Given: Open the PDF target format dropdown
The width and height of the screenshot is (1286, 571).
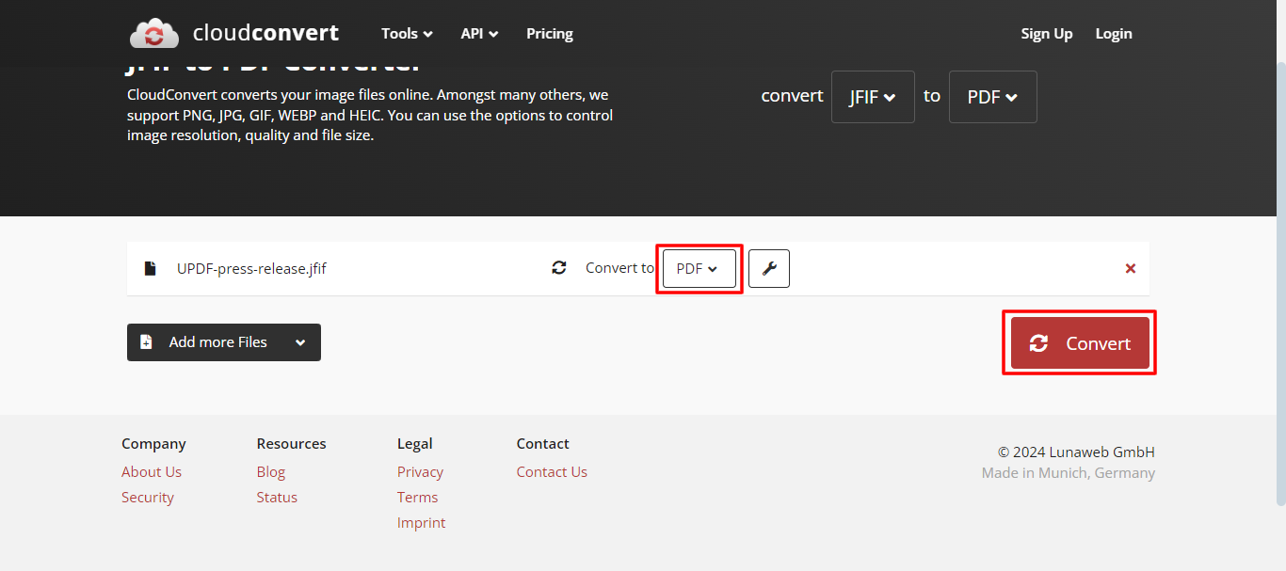Looking at the screenshot, I should pos(992,96).
